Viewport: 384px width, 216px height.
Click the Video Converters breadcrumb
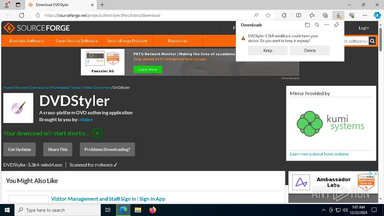coord(97,88)
